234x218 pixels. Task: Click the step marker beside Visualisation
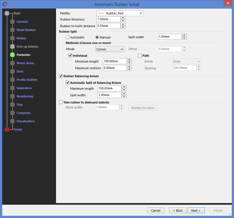[12, 121]
